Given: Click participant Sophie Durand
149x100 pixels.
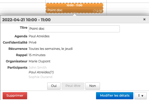Looking at the screenshot, I should [40, 77].
